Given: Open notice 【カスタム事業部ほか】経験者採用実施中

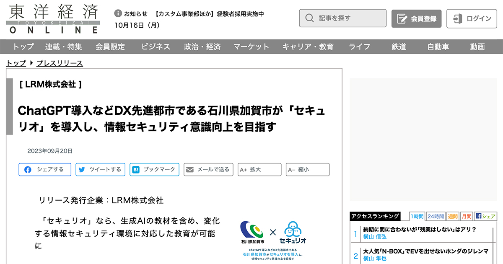Looking at the screenshot, I should [x=209, y=14].
